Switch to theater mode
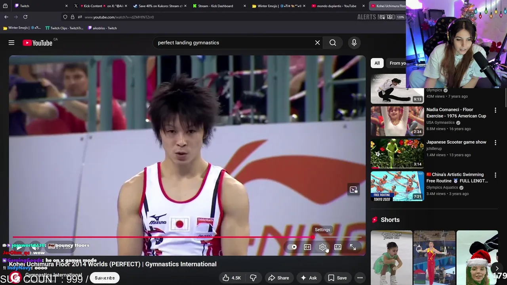Viewport: 507px width, 285px height. (x=337, y=247)
